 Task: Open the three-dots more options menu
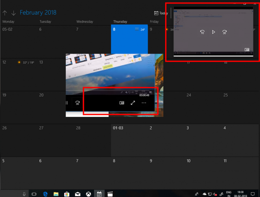pos(144,103)
